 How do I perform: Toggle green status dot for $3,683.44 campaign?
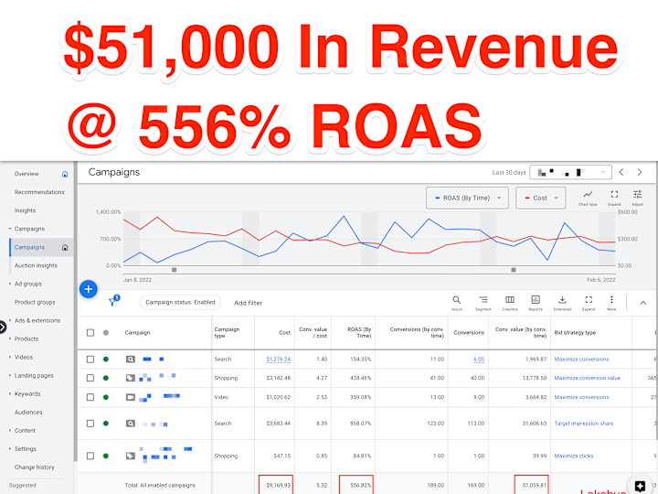106,424
